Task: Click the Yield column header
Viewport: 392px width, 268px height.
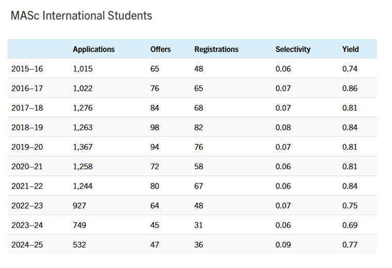Action: pyautogui.click(x=350, y=50)
